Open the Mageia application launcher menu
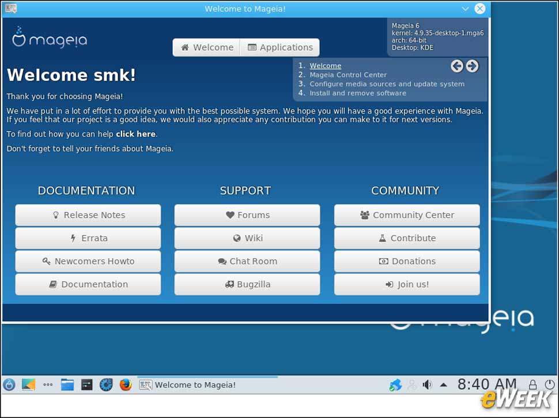The image size is (559, 418). pyautogui.click(x=9, y=385)
